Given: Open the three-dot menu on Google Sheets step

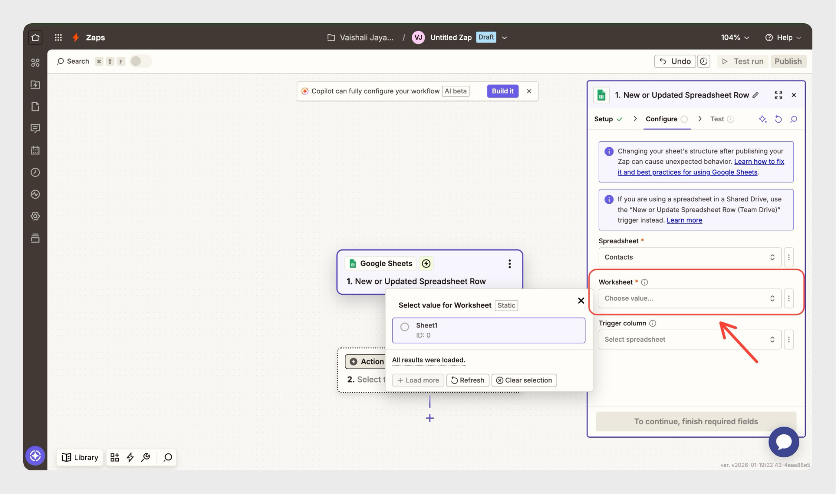Looking at the screenshot, I should click(509, 264).
